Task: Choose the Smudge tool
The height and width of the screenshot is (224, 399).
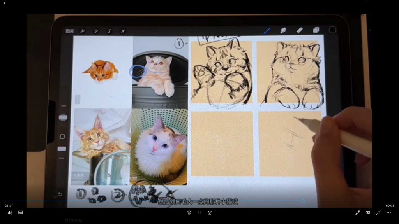Action: point(283,30)
